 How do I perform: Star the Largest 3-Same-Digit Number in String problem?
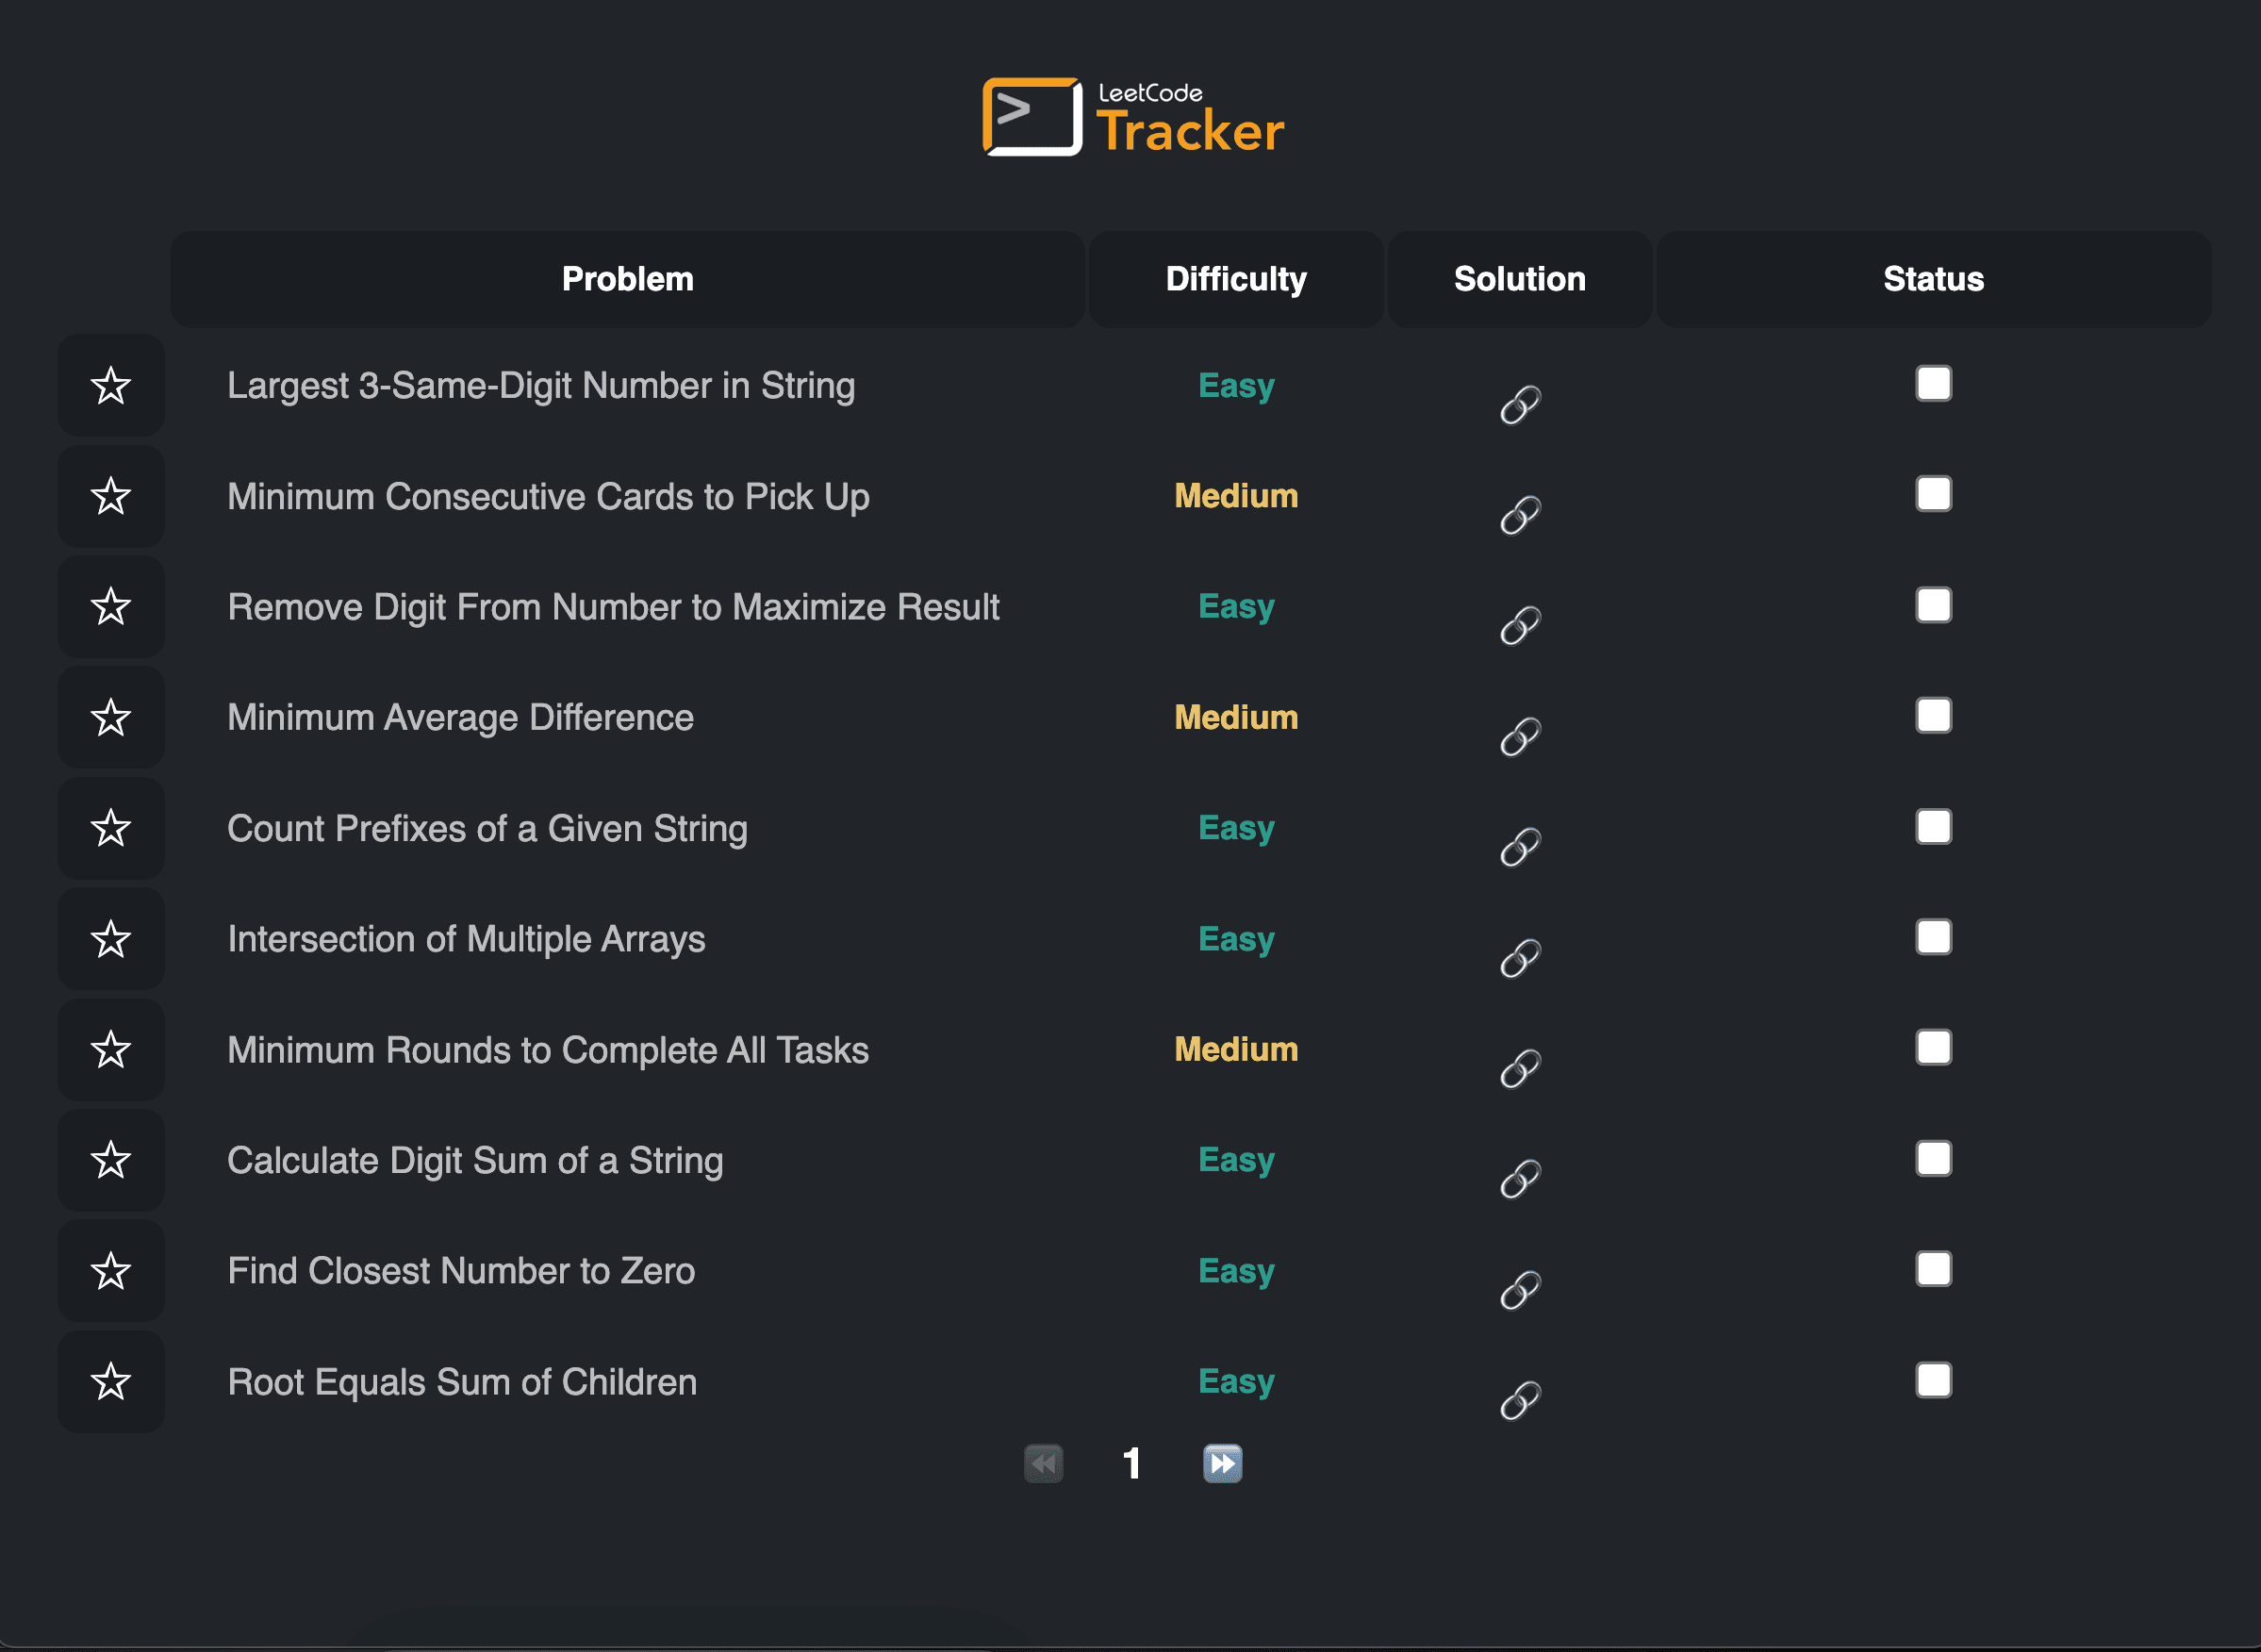(x=111, y=386)
